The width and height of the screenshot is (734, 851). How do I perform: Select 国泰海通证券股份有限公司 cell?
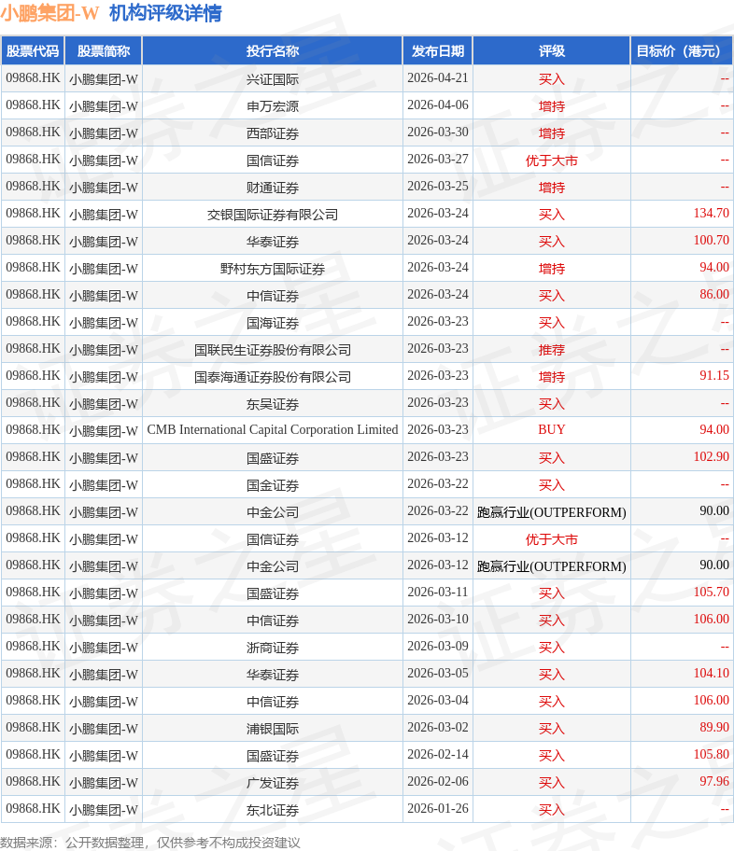point(272,377)
